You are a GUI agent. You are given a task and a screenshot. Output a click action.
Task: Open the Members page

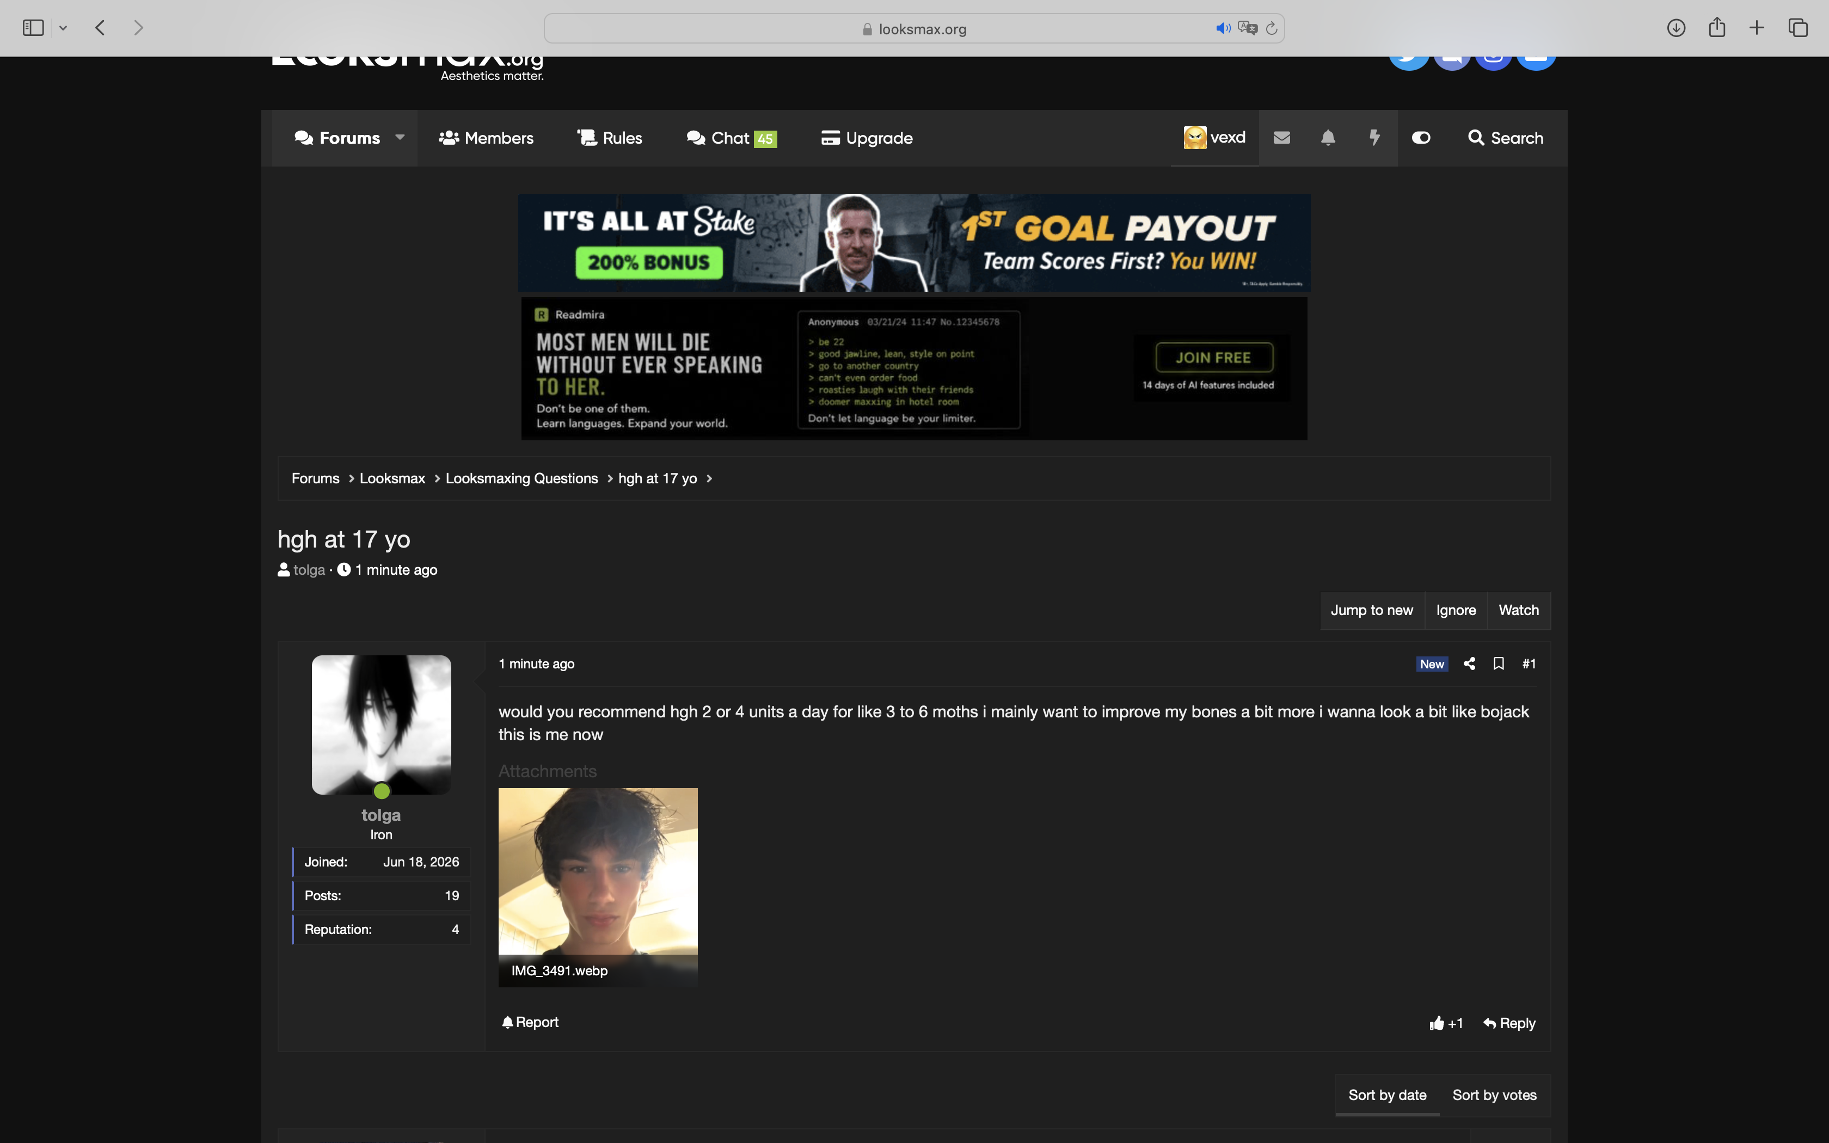[486, 138]
